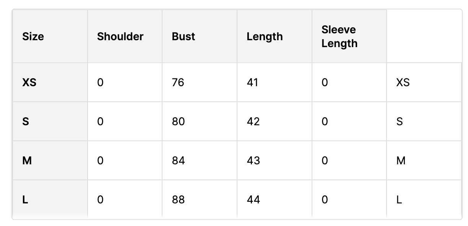468x226 pixels.
Task: Click the M bust value 84
Action: click(x=178, y=160)
